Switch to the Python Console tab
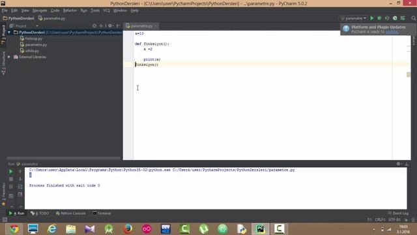417x235 pixels. 71,213
